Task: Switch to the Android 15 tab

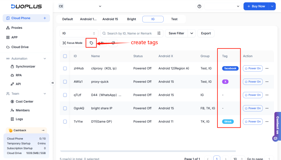Action: point(110,19)
